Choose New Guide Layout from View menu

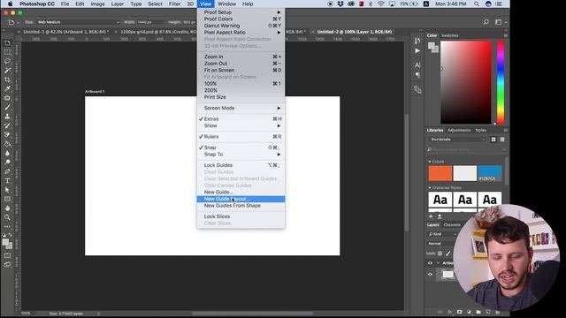click(241, 199)
